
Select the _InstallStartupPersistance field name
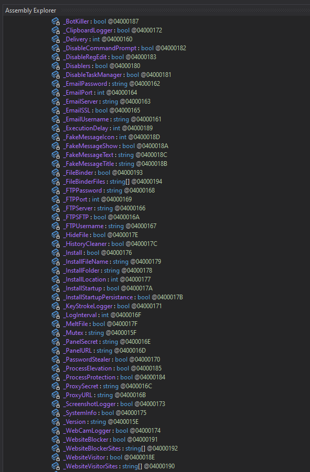click(98, 297)
